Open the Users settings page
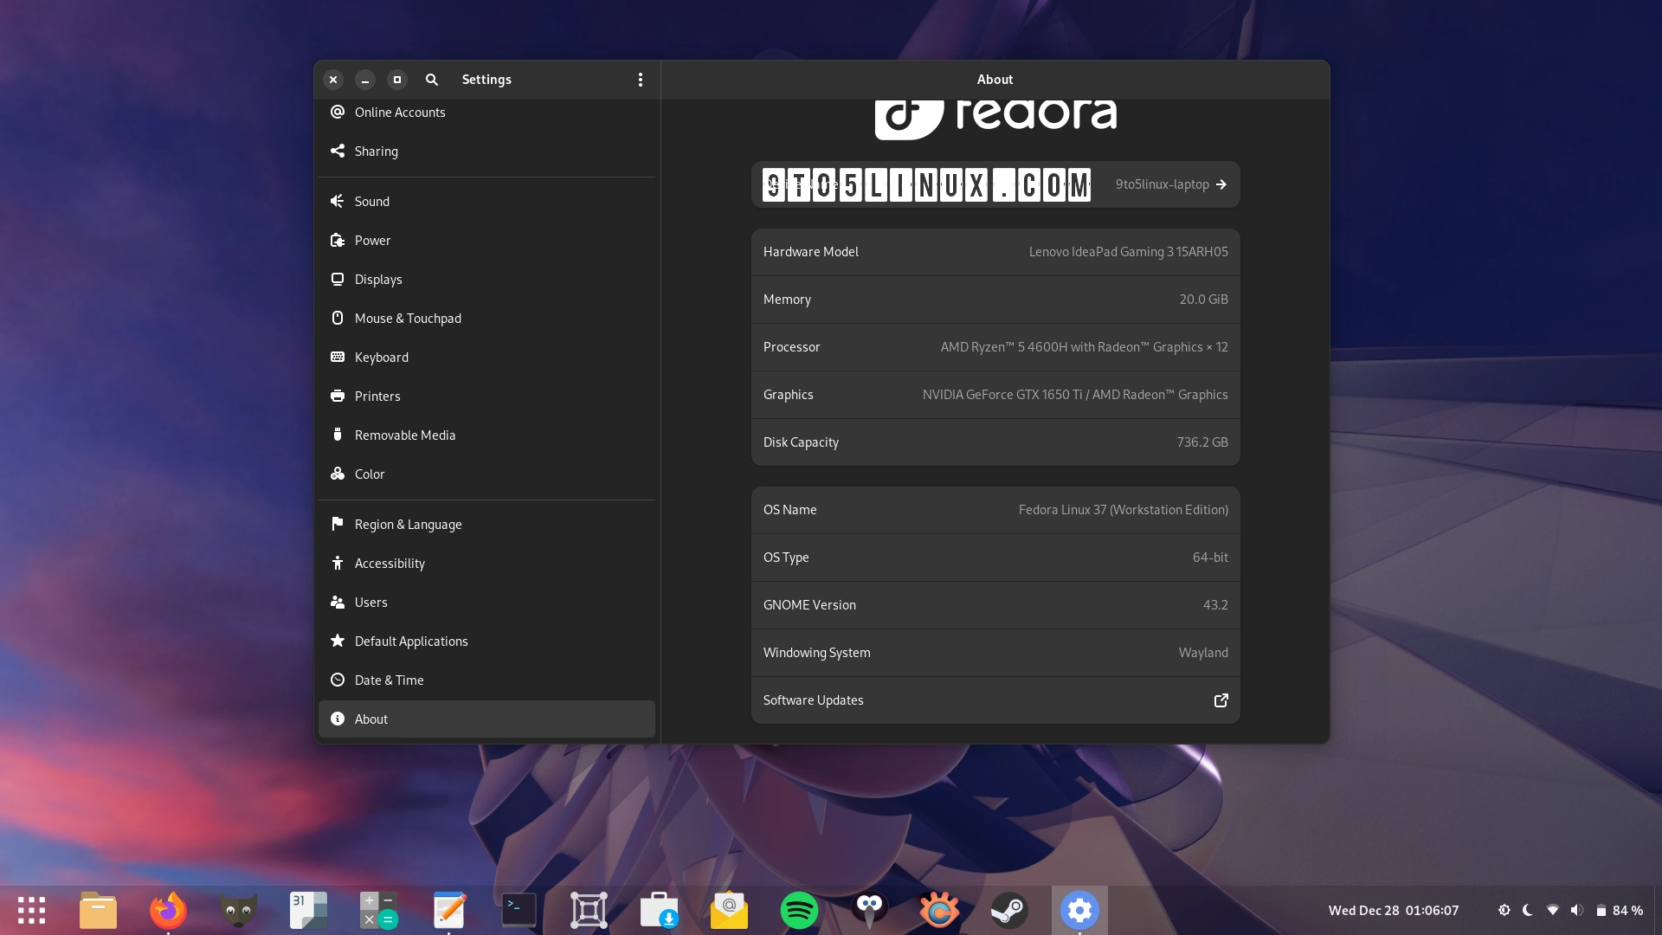Image resolution: width=1662 pixels, height=935 pixels. (370, 602)
